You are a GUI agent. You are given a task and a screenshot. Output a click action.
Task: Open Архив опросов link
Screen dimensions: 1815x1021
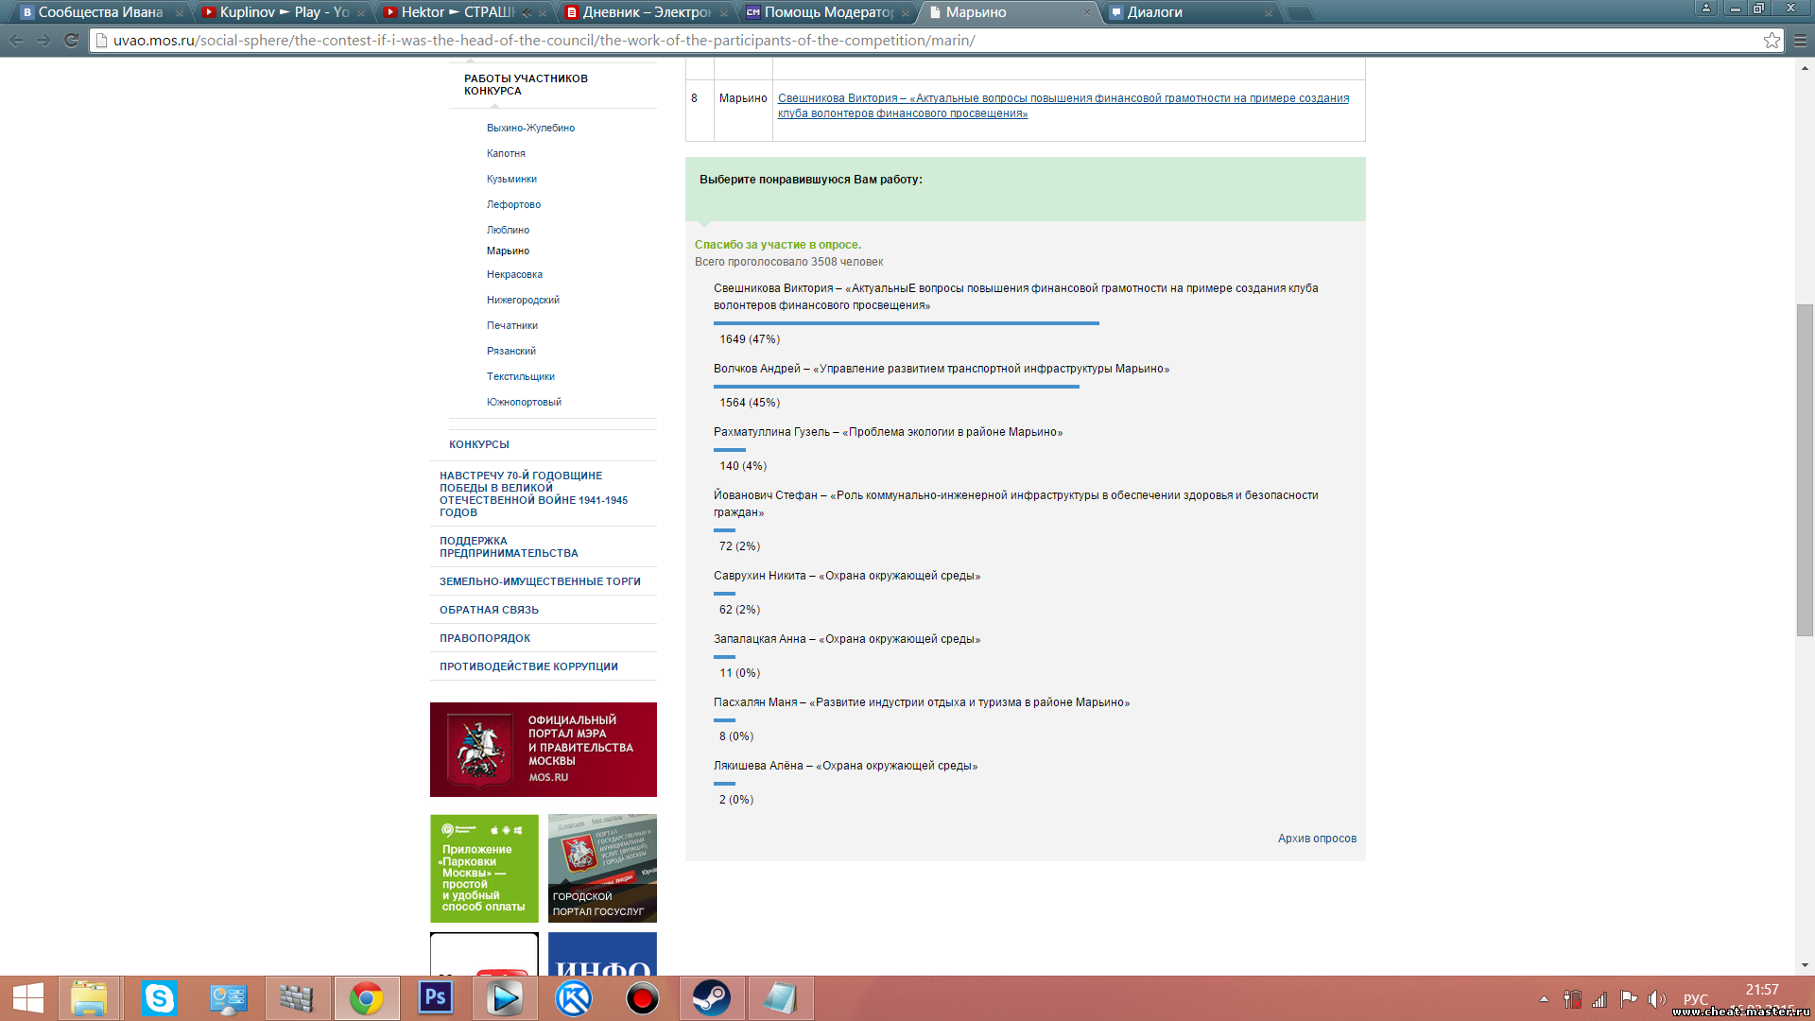[1316, 839]
